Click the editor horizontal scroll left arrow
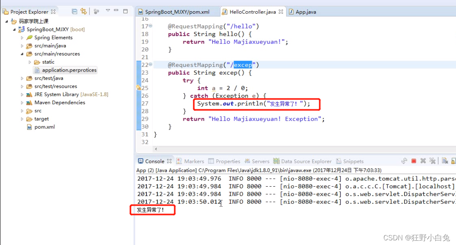Viewport: 456px width, 245px height. click(x=156, y=149)
